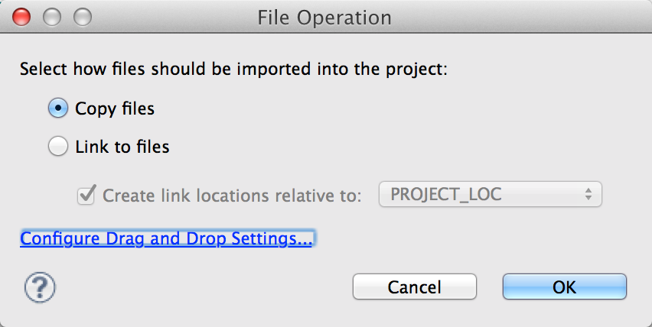Click the up-down arrows on PROJECT_LOC combo
This screenshot has height=327, width=652.
588,194
